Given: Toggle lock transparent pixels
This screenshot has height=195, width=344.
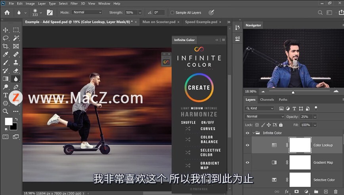Looking at the screenshot, I should (x=257, y=125).
